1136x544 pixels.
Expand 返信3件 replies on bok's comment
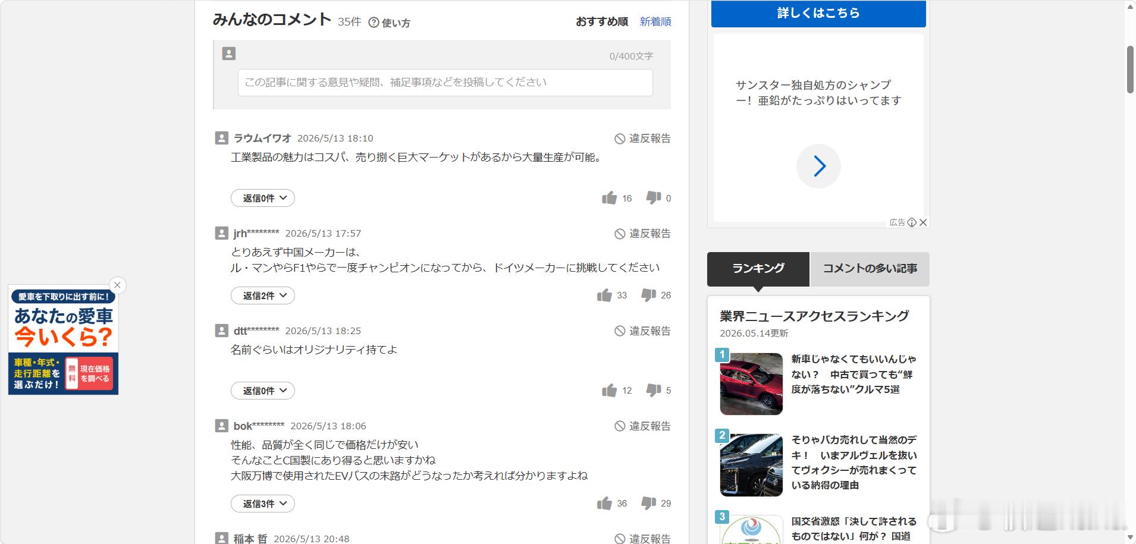click(263, 504)
